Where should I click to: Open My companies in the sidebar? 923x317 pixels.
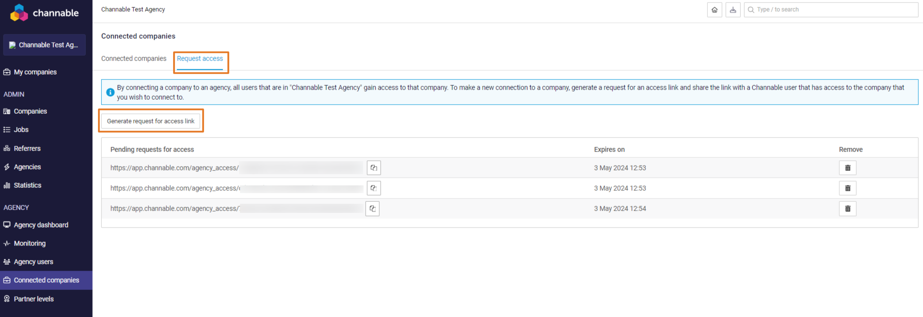tap(35, 72)
